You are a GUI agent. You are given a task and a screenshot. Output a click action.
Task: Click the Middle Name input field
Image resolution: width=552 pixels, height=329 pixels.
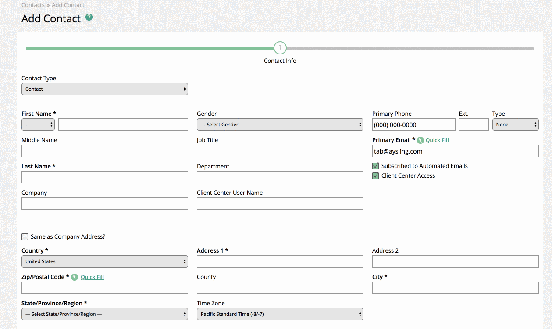click(105, 151)
